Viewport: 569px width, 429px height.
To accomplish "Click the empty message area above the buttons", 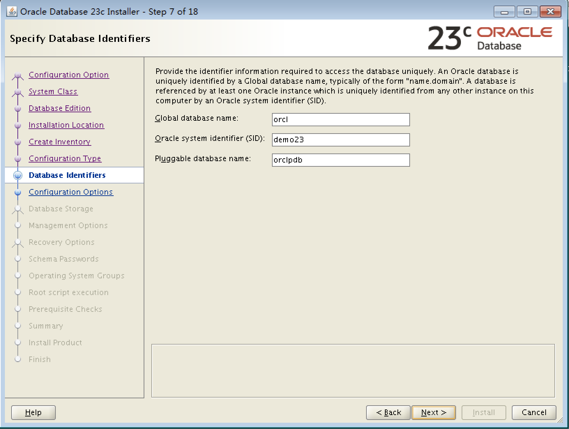I will 353,371.
